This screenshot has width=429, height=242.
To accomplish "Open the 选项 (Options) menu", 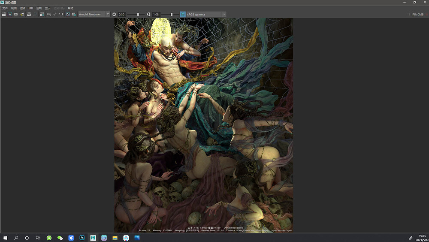I will 39,8.
